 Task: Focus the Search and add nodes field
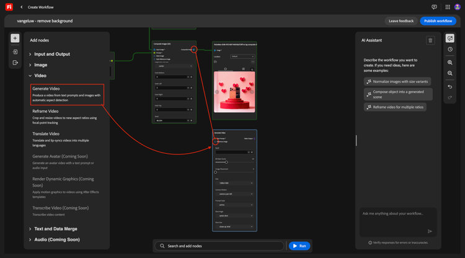[x=219, y=246]
